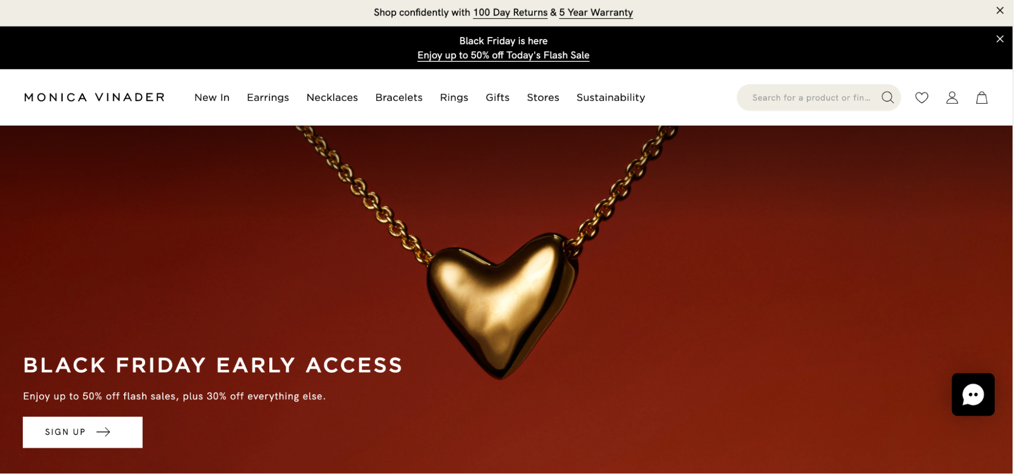This screenshot has width=1014, height=474.
Task: Open the Earrings menu
Action: point(268,97)
